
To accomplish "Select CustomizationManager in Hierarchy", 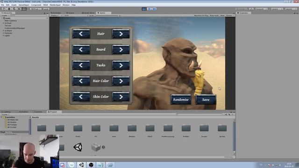I will (x=14, y=28).
